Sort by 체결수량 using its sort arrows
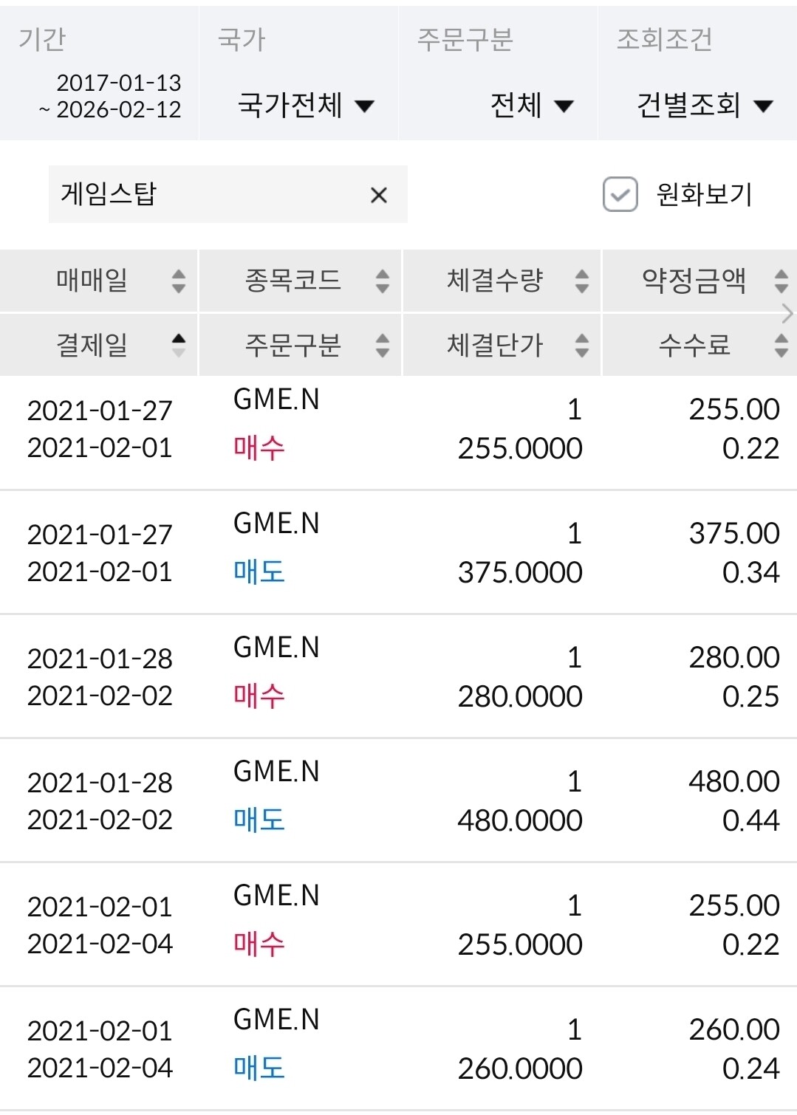This screenshot has width=797, height=1115. coord(582,281)
